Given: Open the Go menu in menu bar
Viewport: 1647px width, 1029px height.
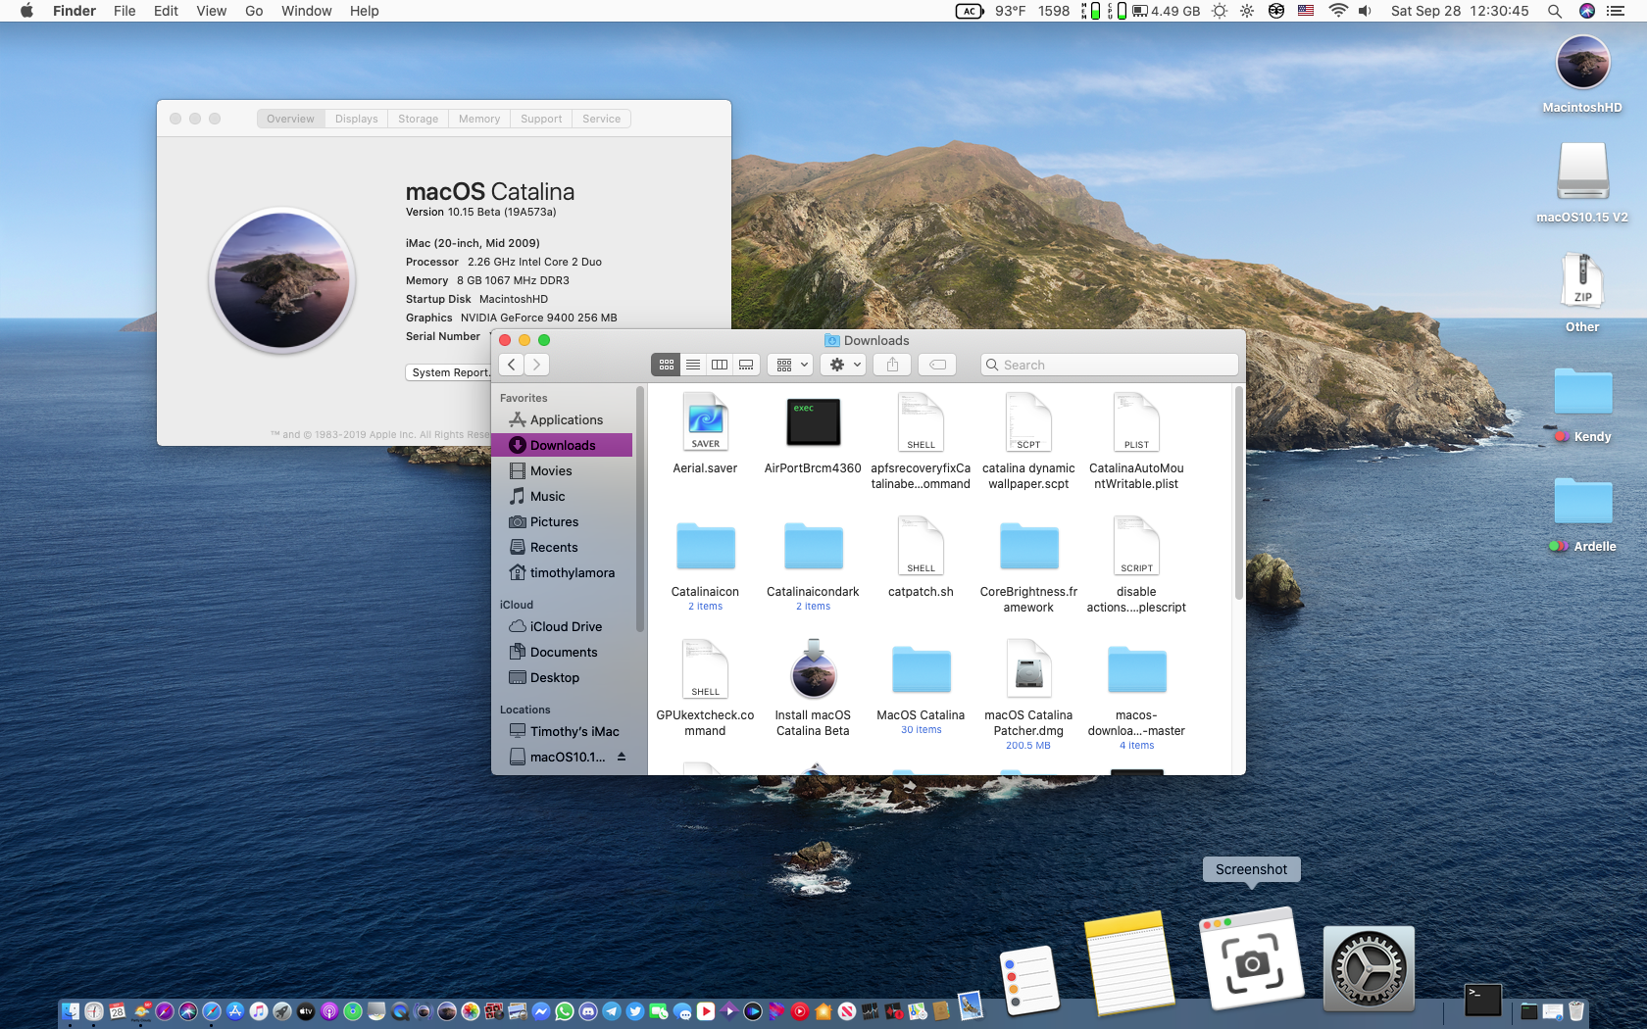Looking at the screenshot, I should 254,11.
